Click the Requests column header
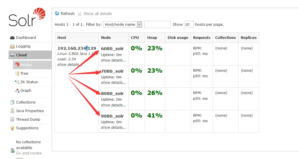The image size is (299, 159). pyautogui.click(x=201, y=38)
